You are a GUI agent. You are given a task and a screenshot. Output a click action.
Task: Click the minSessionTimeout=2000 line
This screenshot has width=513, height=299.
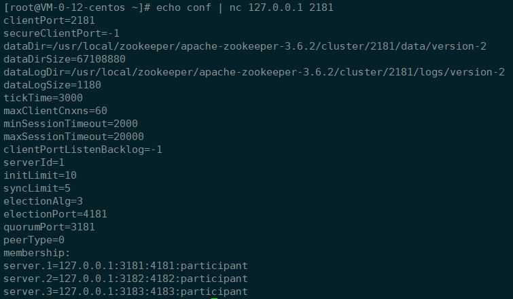click(x=71, y=124)
